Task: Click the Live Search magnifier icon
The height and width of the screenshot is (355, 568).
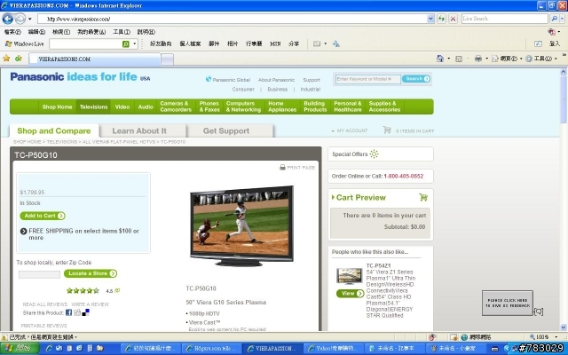Action: coord(554,19)
